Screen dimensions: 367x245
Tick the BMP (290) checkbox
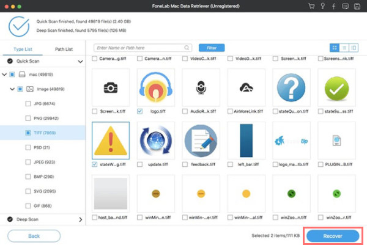click(28, 177)
